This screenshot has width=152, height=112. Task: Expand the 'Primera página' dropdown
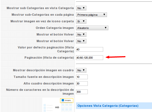tap(91, 15)
